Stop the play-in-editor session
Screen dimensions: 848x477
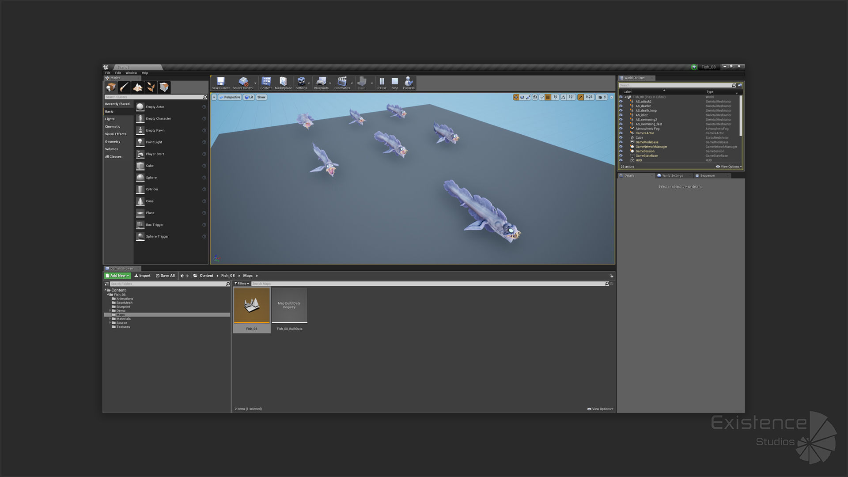[x=395, y=82]
